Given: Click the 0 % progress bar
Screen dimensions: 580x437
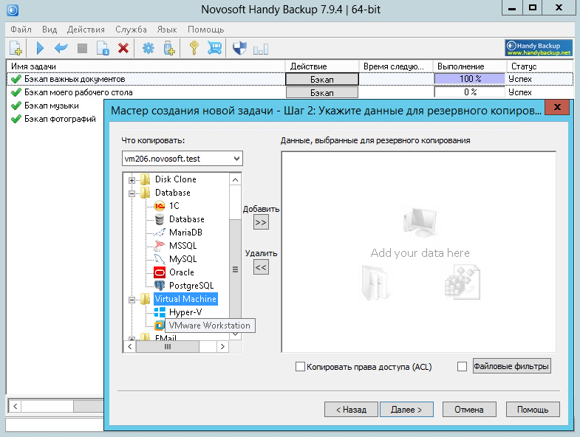Looking at the screenshot, I should click(x=469, y=92).
